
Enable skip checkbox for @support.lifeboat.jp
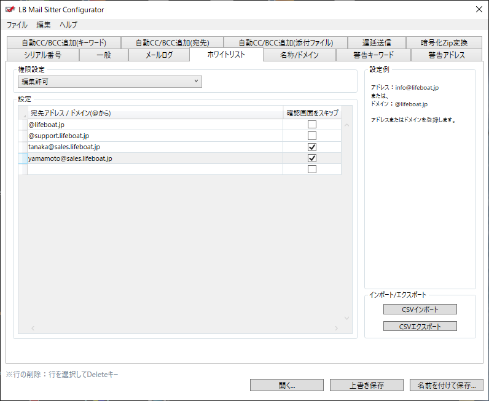click(x=312, y=136)
